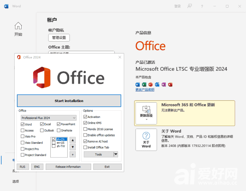Toggle the zh-CN language checkbox
Image resolution: width=246 pixels, height=191 pixels.
tap(53, 139)
